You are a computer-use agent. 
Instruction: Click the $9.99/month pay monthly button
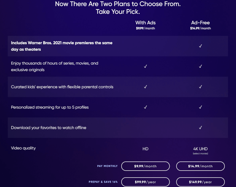point(145,166)
